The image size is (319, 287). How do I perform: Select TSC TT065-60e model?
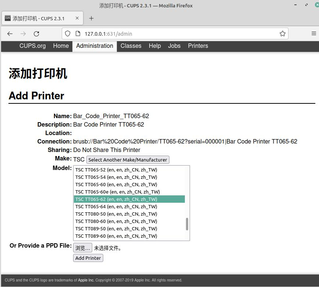click(x=129, y=192)
